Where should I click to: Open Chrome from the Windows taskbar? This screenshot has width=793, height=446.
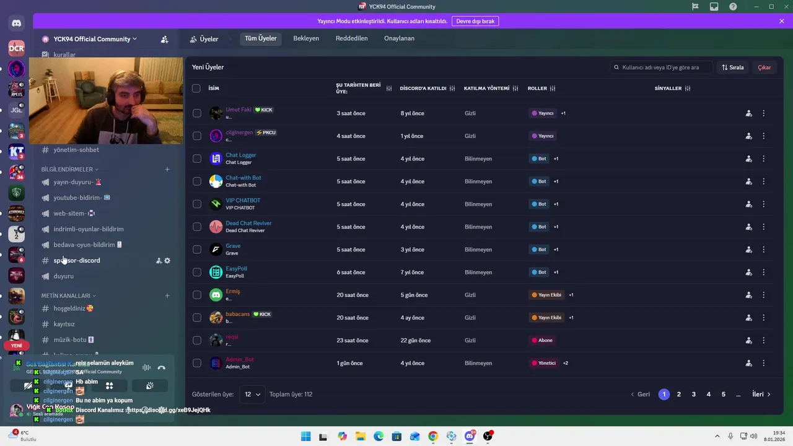click(433, 436)
